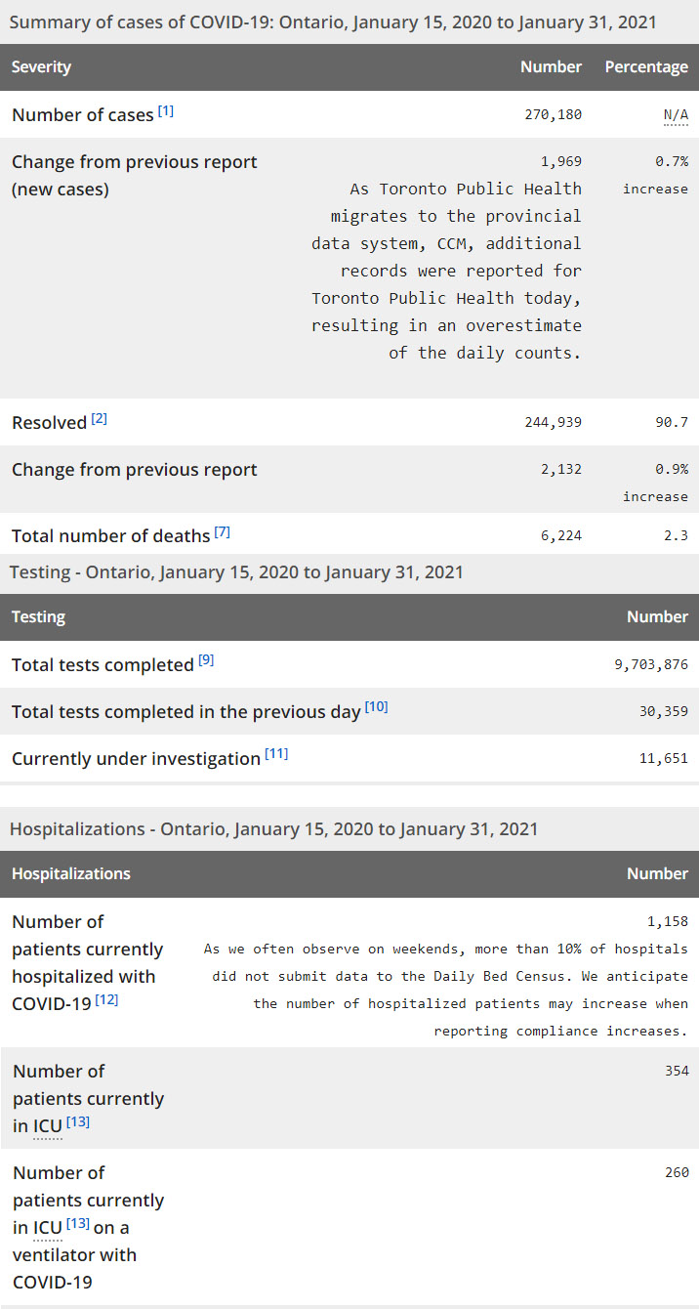Click the Hospitalizations table column header
Screen dimensions: 699x1309
point(70,874)
